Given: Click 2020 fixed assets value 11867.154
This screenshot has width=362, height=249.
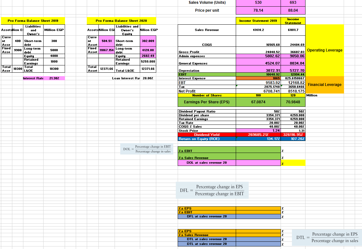Looking at the screenshot, I should pos(107,50).
